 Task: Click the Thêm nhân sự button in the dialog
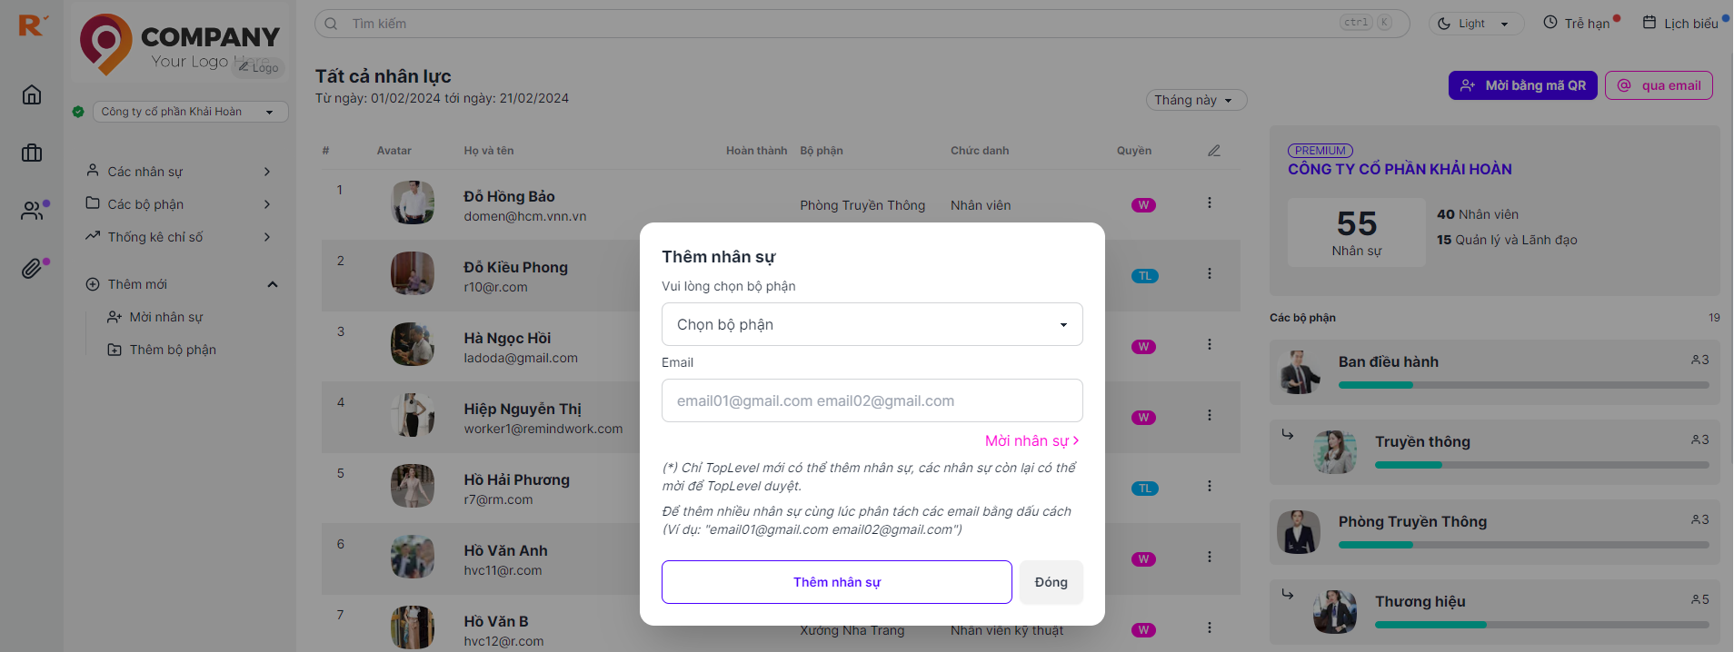836,582
